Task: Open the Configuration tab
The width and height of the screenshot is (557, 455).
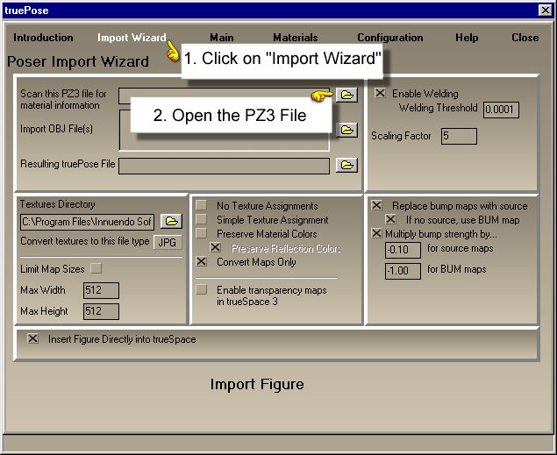Action: (x=389, y=38)
